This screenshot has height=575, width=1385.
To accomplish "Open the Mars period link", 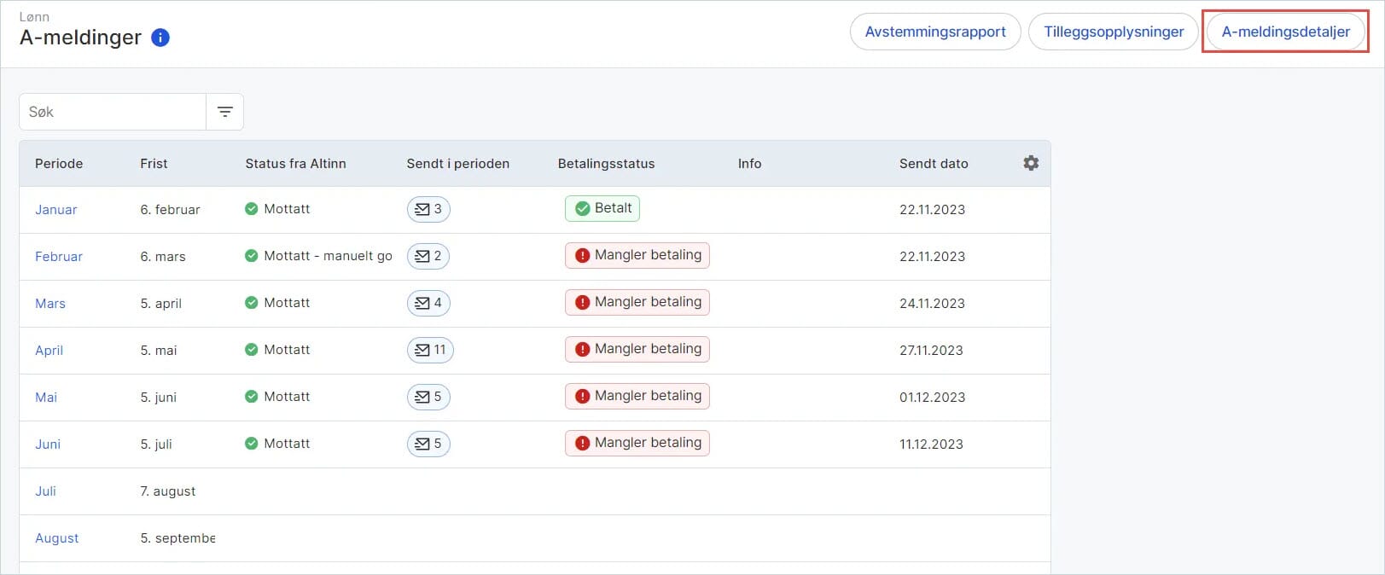I will tap(50, 304).
